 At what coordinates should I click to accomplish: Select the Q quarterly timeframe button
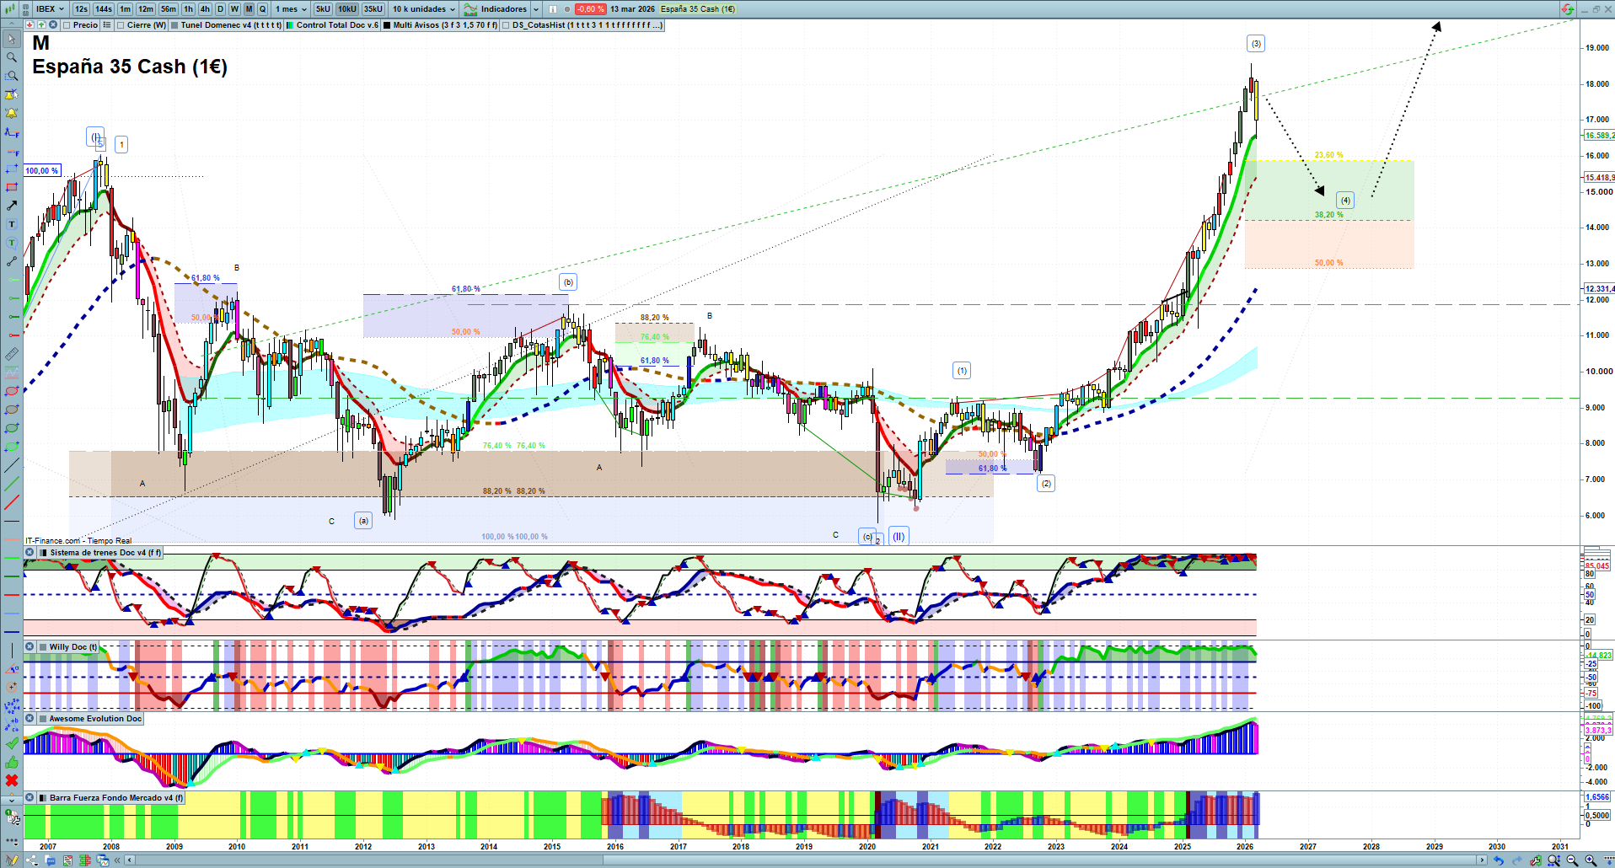[x=263, y=9]
